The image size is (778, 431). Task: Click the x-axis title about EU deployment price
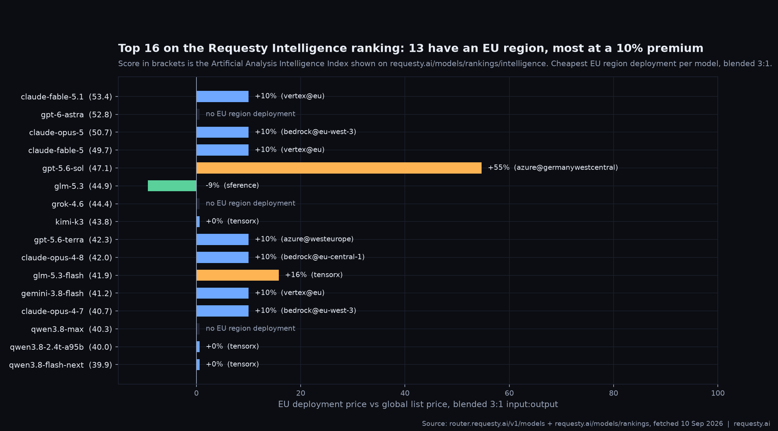click(x=418, y=404)
